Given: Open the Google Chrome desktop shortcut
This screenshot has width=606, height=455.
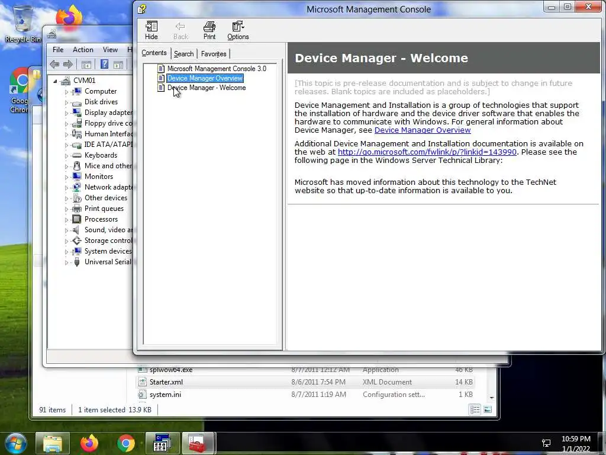Looking at the screenshot, I should (x=20, y=91).
